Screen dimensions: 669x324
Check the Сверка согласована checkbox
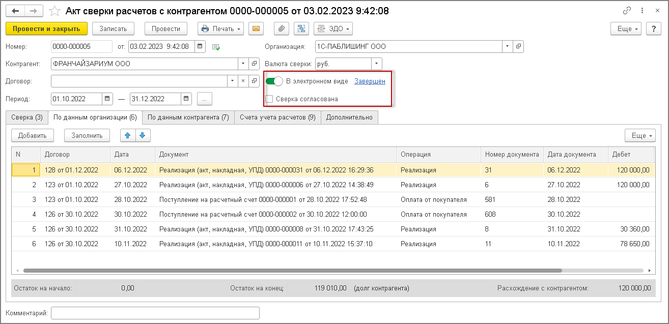pos(269,99)
